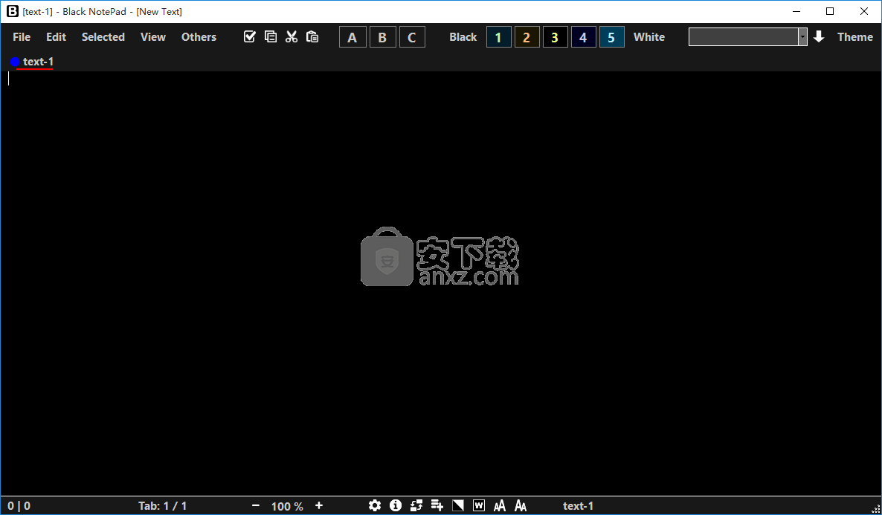Screen dimensions: 882x515
Task: Zoom in with the plus icon
Action: pos(319,505)
